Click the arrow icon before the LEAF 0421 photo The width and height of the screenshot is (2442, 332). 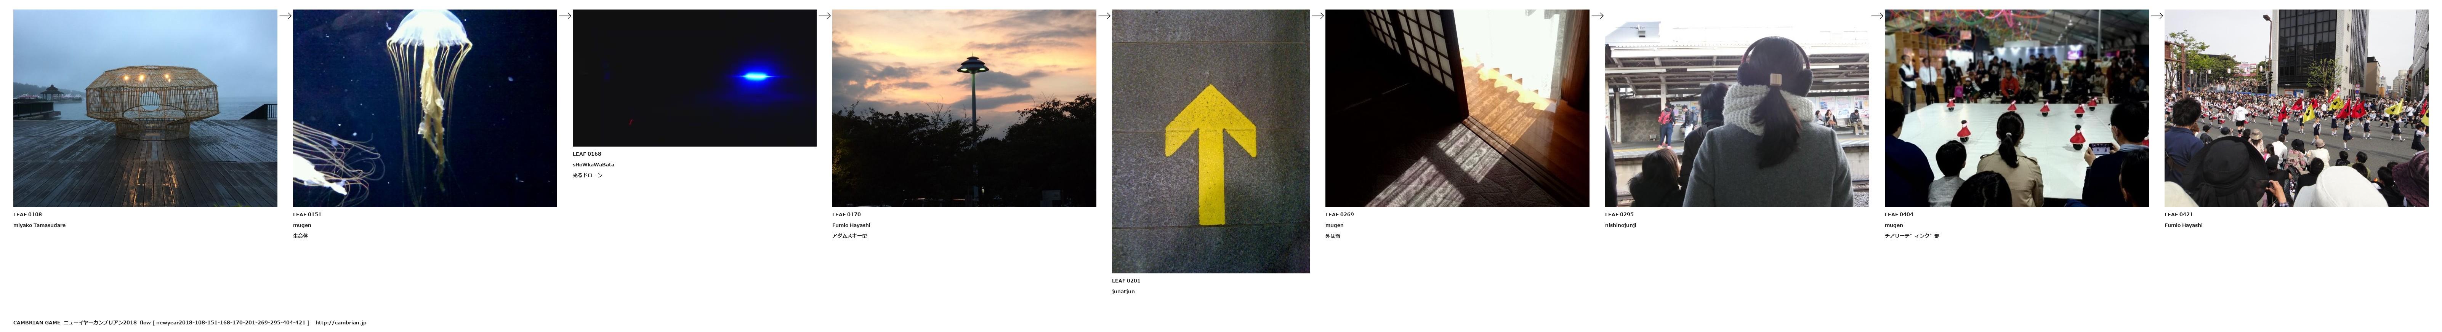click(x=2157, y=15)
